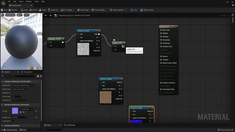Viewport: 235px width, 132px height.
Task: Open the Tools menu
Action: point(36,1)
